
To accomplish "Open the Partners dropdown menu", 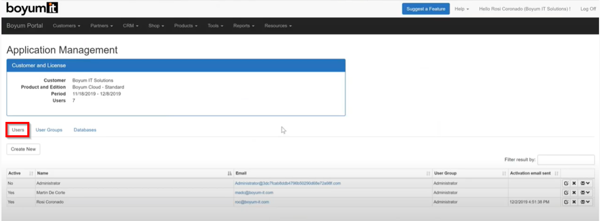I will 102,26.
